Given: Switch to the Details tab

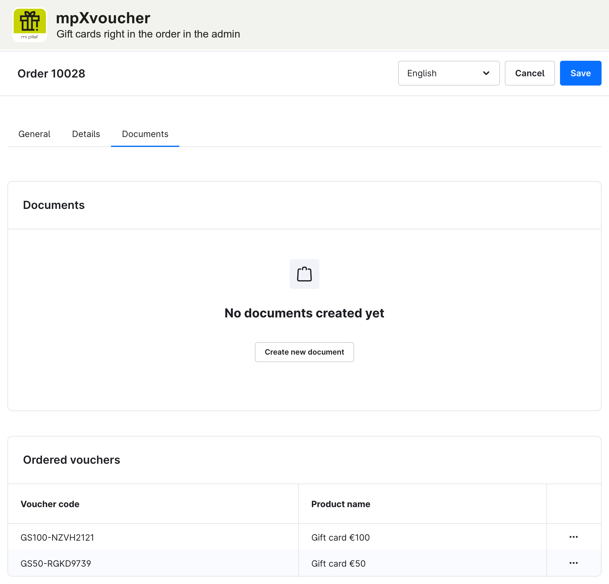Looking at the screenshot, I should (x=86, y=134).
